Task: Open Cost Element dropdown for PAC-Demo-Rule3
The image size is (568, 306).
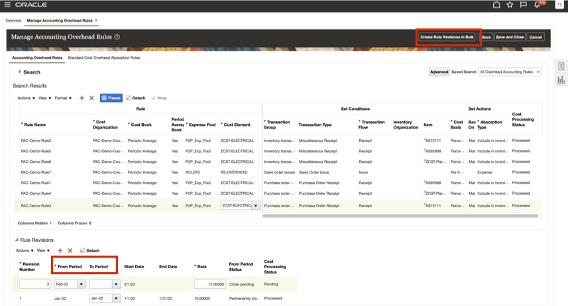Action: (256, 205)
